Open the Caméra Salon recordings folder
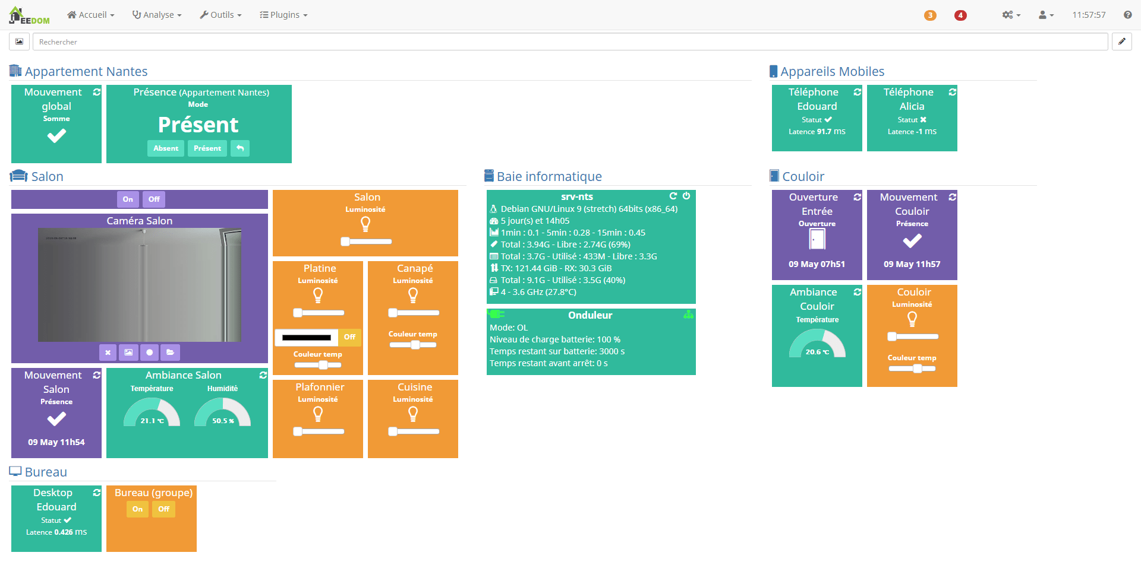Screen dimensions: 1141x562 point(170,353)
